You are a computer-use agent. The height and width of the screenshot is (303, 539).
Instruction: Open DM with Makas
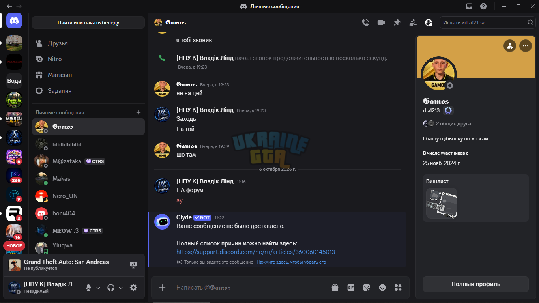tap(88, 179)
